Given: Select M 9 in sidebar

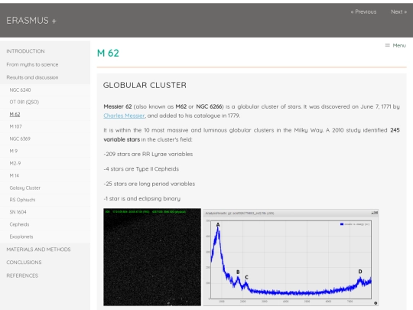Looking at the screenshot, I should (x=14, y=151).
